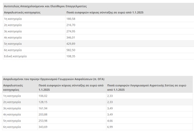The image size is (194, 134).
Task: Select the 346,01 amount cell
Action: [71, 37]
